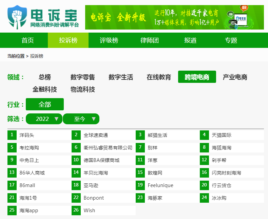
Task: Click the 投诉榜 breadcrumb link
Action: pos(37,56)
